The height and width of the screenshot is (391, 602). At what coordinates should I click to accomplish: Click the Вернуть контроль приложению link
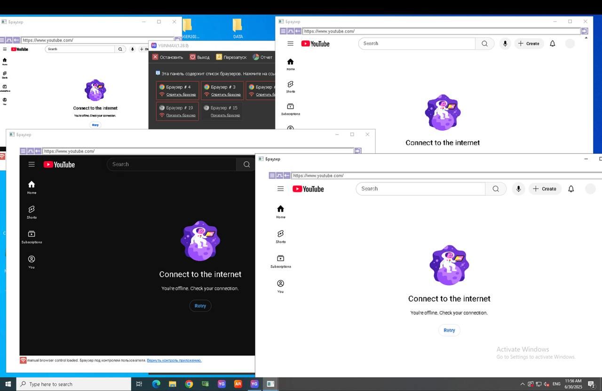tap(174, 360)
